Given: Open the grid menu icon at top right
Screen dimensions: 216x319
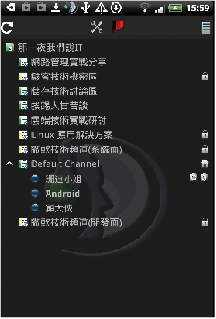Looking at the screenshot, I should click(206, 28).
